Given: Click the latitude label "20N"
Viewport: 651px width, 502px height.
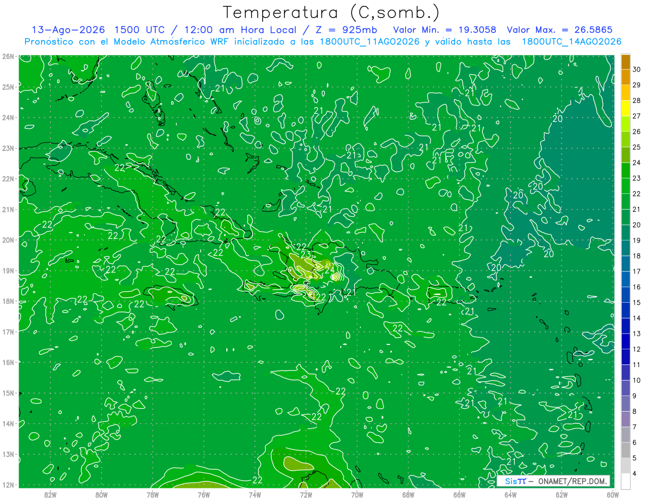Looking at the screenshot, I should [8, 240].
